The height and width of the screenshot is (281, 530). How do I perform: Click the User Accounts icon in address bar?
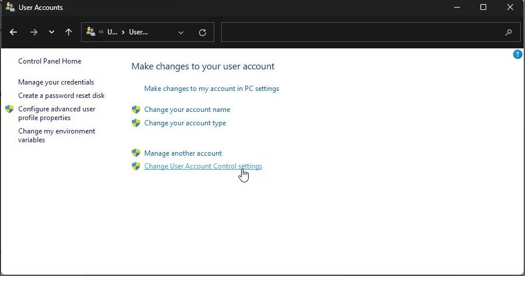pos(91,32)
